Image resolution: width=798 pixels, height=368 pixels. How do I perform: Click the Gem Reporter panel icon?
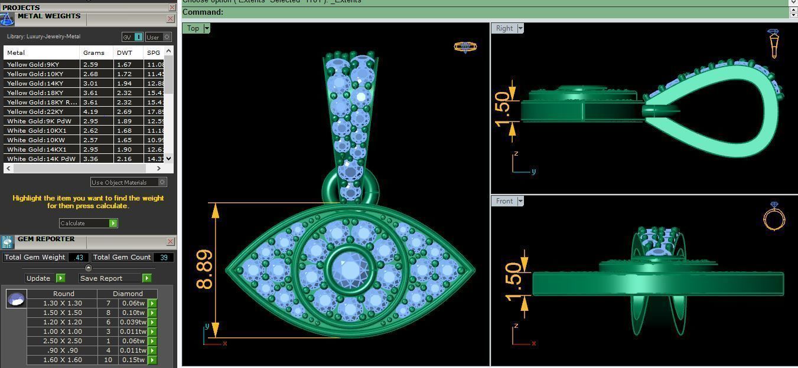[7, 242]
